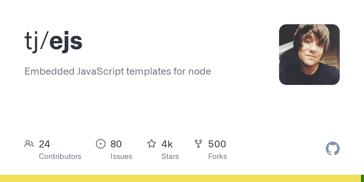
Task: Click the star count "4k"
Action: (167, 144)
